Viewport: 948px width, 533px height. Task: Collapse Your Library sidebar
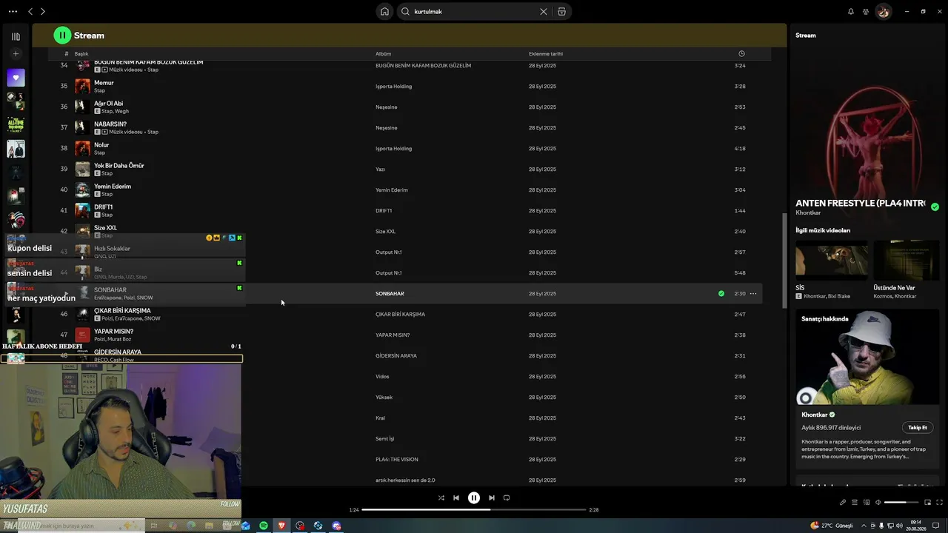16,36
